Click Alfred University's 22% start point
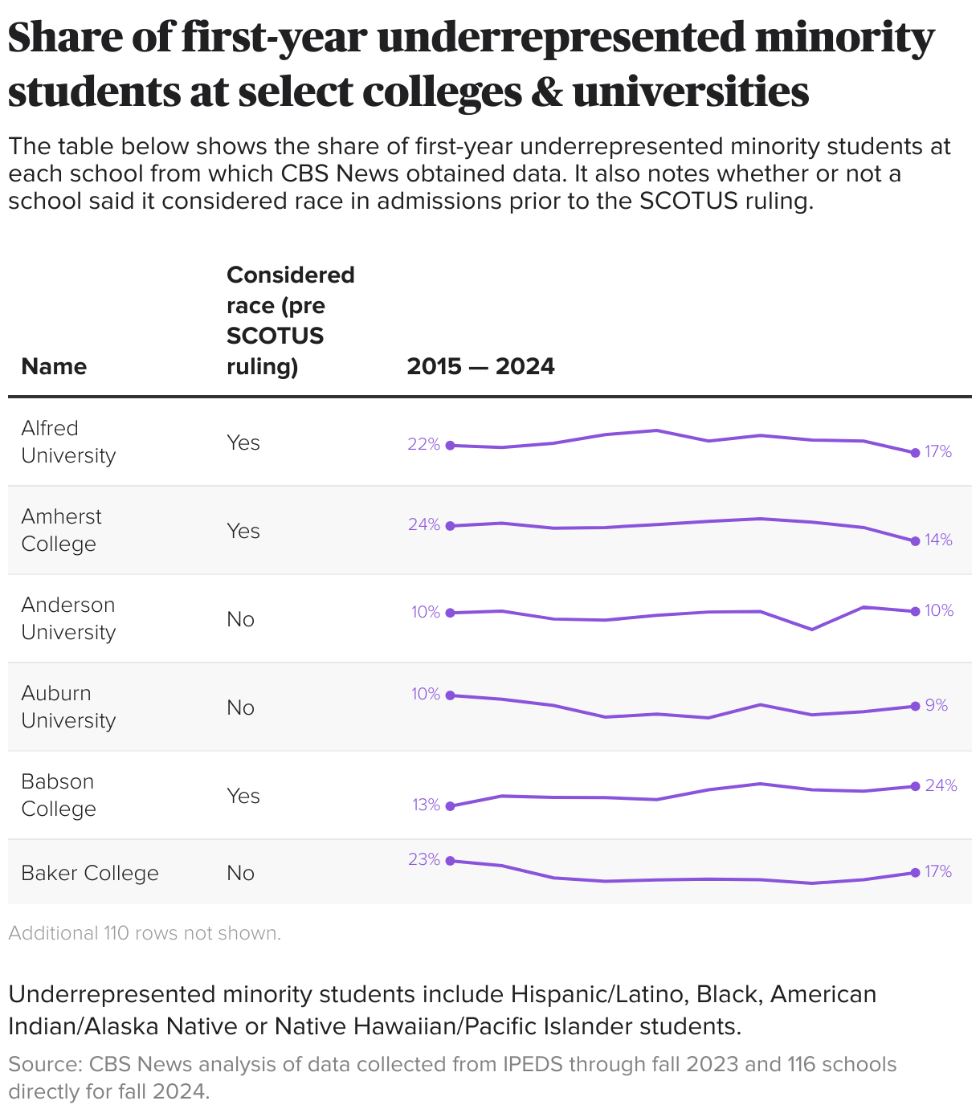Viewport: 980px width, 1113px height. (450, 445)
